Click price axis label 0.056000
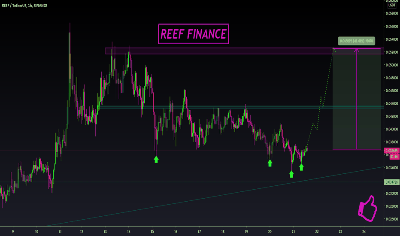 coord(392,26)
